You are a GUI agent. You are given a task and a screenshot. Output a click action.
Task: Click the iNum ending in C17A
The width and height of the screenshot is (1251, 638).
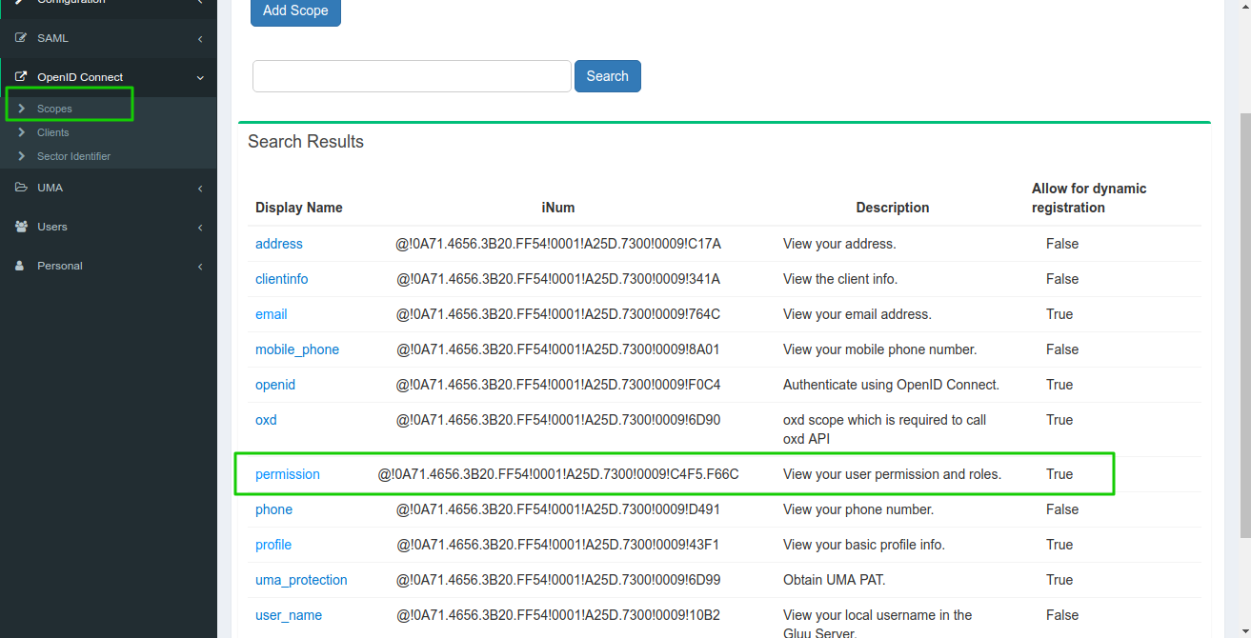pos(558,244)
